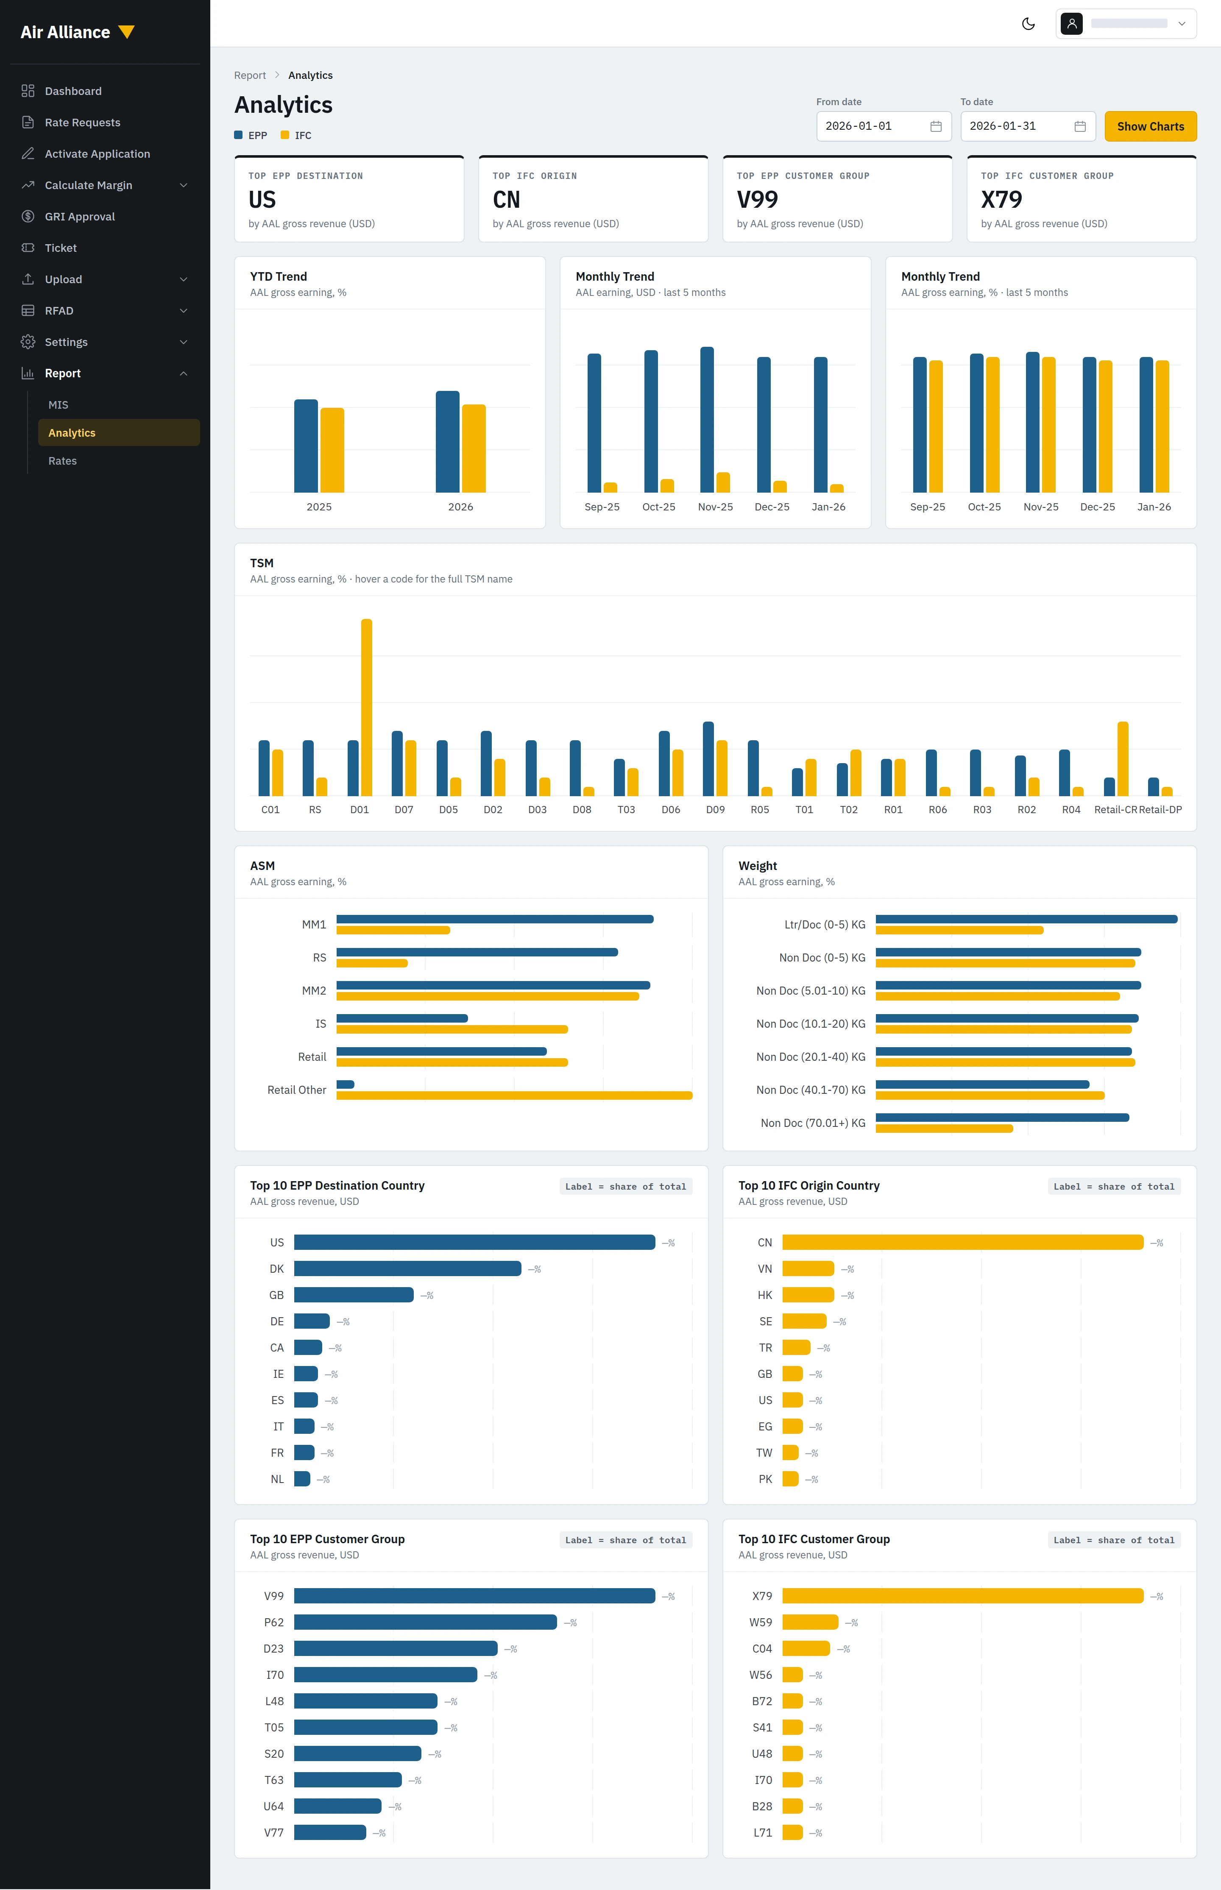1221x1890 pixels.
Task: Click the US bar in EPP Destination chart
Action: click(474, 1242)
